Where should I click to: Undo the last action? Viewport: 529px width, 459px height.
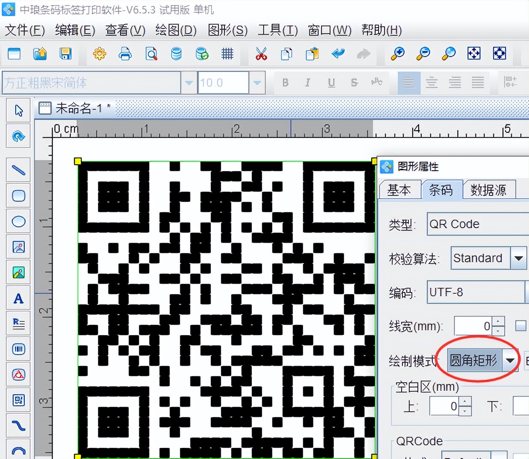coord(338,54)
